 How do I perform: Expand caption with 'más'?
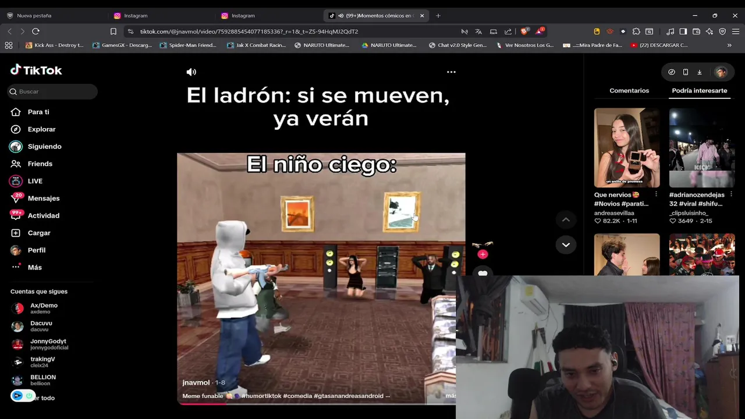[x=450, y=396]
